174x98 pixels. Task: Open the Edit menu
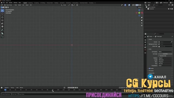click(7, 3)
